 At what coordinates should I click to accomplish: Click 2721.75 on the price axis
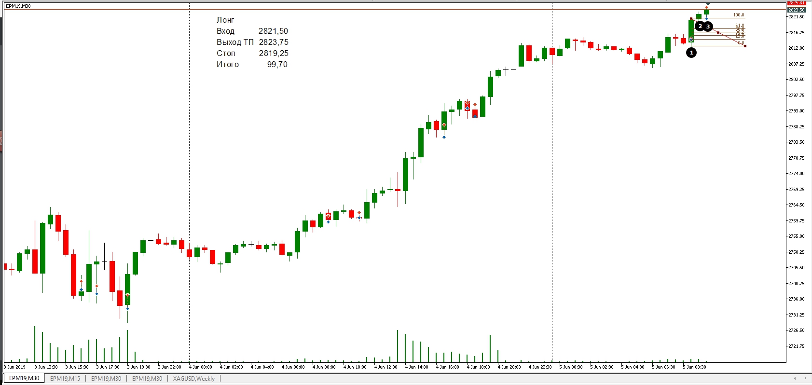click(x=797, y=346)
